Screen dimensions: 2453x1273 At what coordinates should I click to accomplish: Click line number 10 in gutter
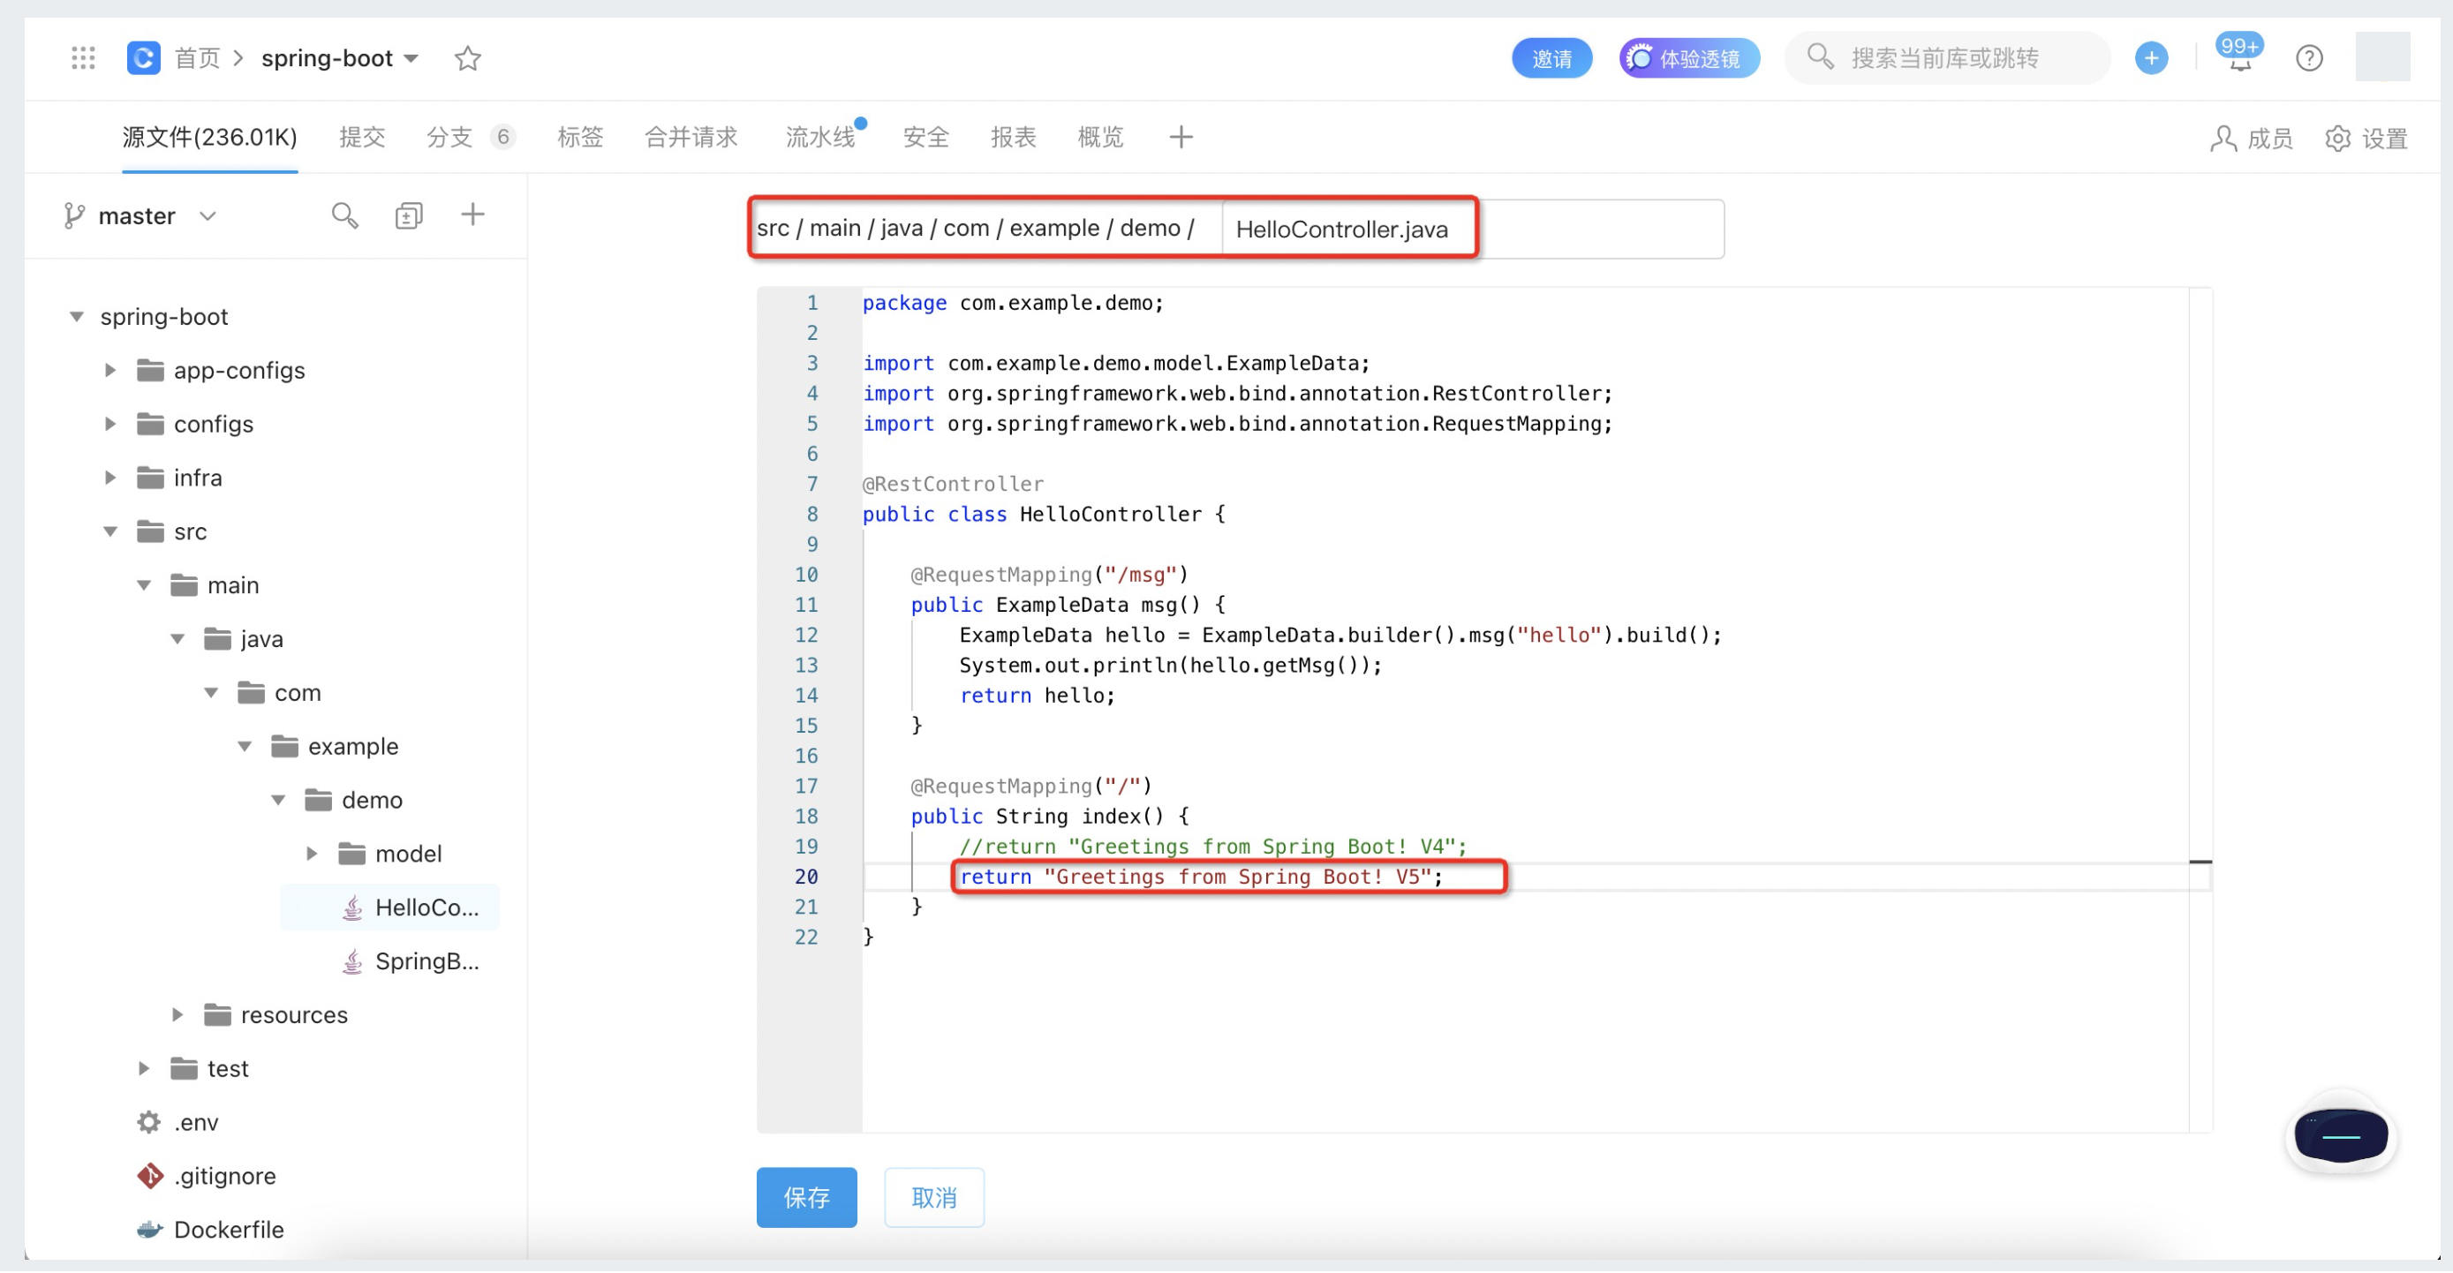[805, 575]
